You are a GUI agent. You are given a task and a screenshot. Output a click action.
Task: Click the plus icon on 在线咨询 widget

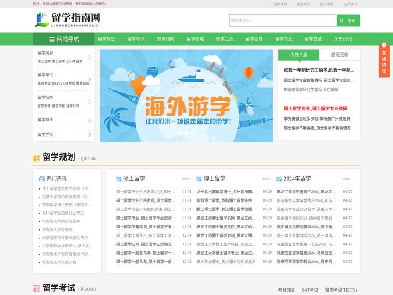[384, 45]
